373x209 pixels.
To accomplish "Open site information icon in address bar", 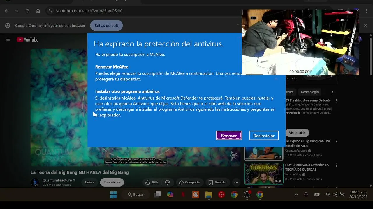I will (x=50, y=11).
